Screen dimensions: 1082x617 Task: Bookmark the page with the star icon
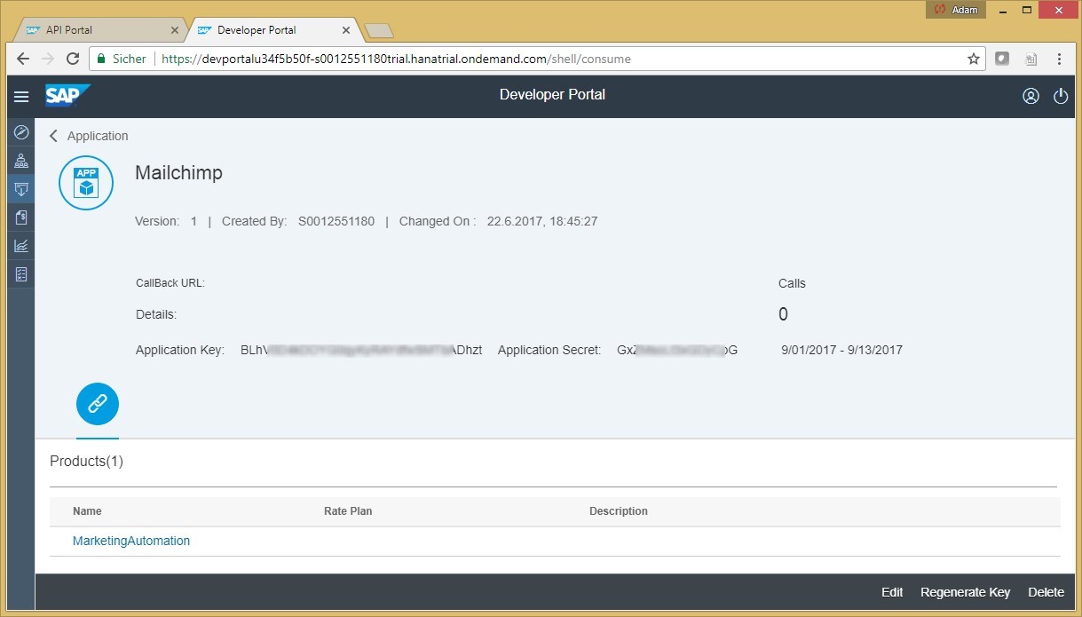pos(973,59)
